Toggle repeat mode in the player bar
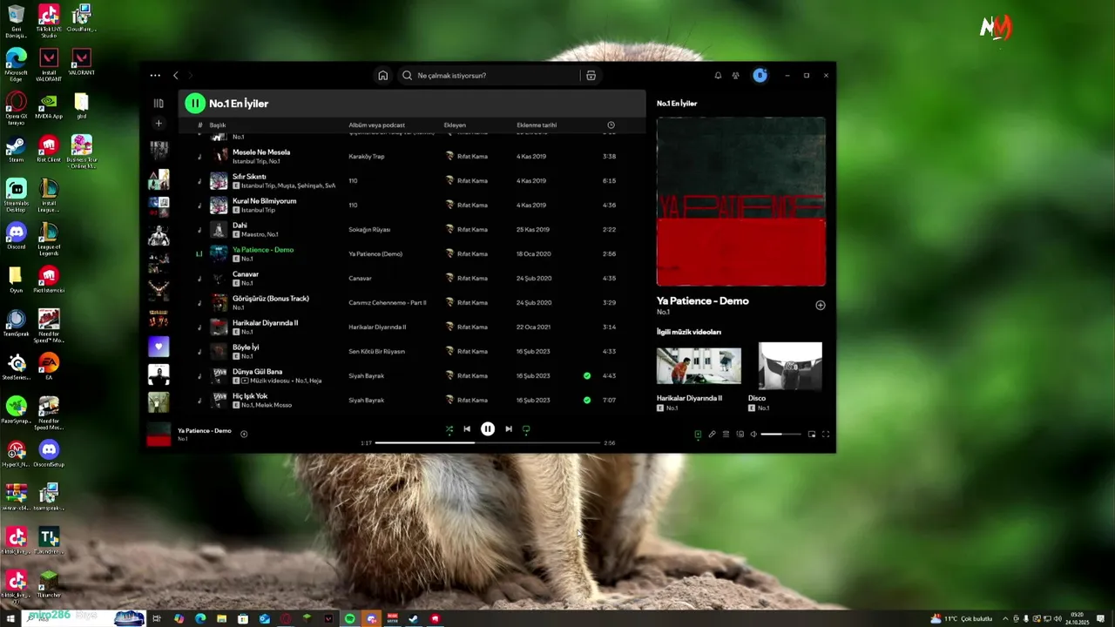Screen dimensions: 1115x627 pyautogui.click(x=526, y=429)
